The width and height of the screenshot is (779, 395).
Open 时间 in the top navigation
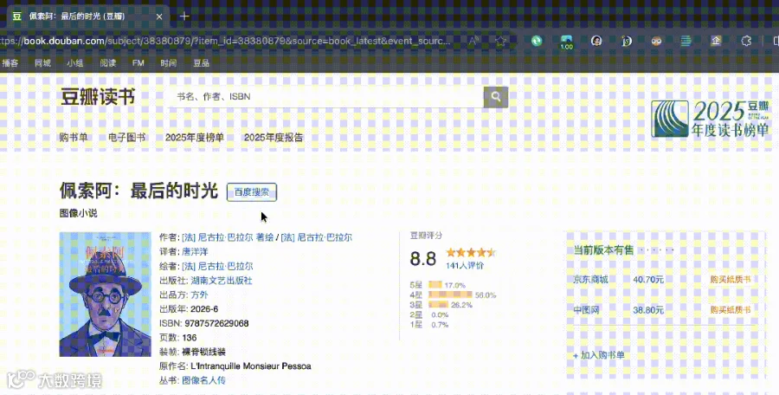tap(169, 62)
